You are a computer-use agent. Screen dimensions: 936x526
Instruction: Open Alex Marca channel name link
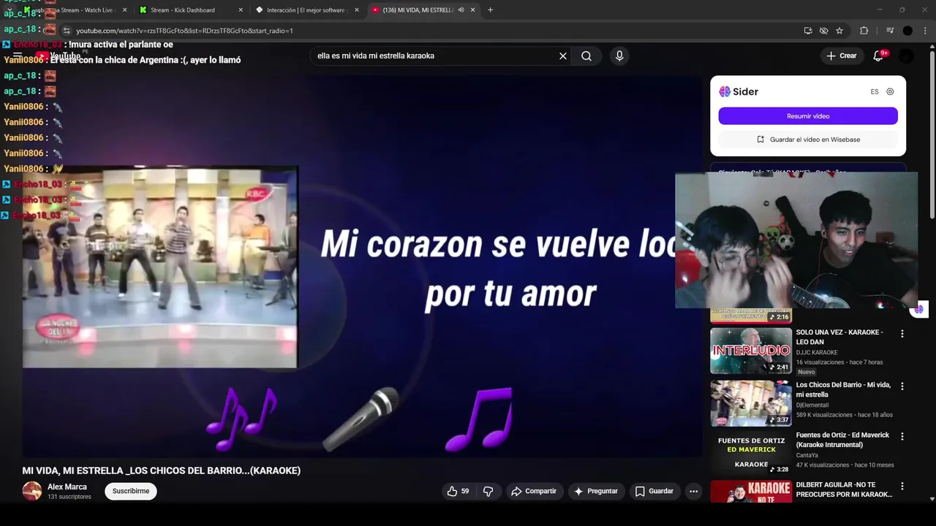point(67,487)
